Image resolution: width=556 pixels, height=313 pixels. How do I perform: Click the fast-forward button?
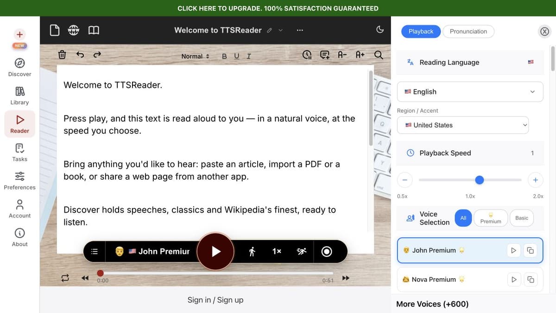coord(346,278)
